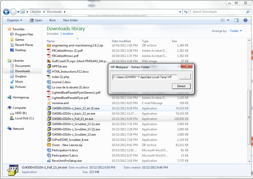Open the Organize dropdown menu
Screen dimensions: 253x179
(x=14, y=20)
